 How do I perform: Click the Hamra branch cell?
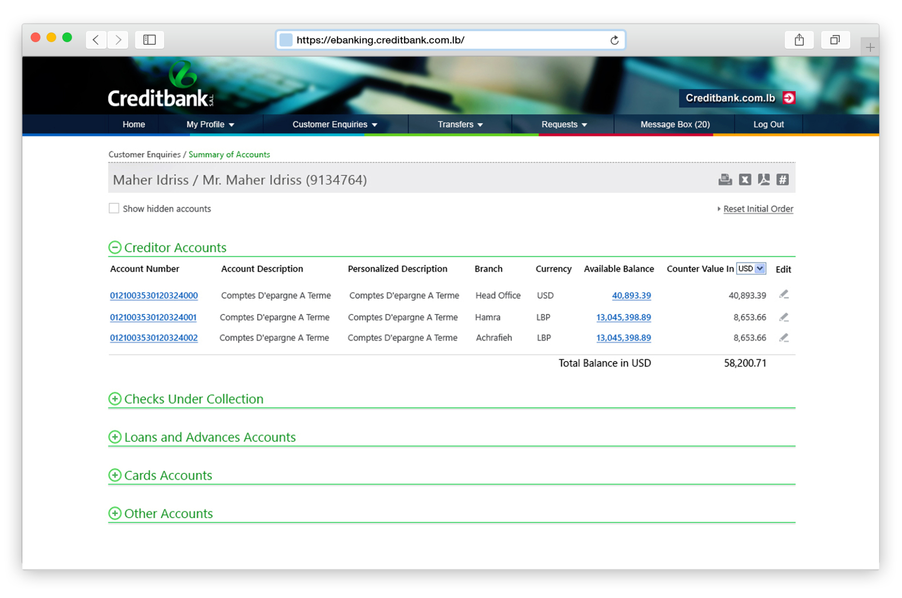[x=488, y=317]
